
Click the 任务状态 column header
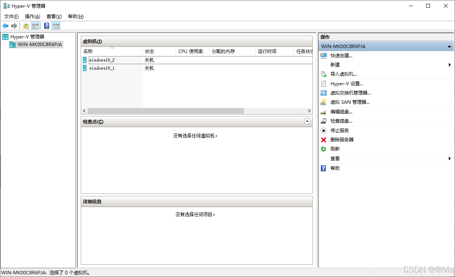(304, 51)
